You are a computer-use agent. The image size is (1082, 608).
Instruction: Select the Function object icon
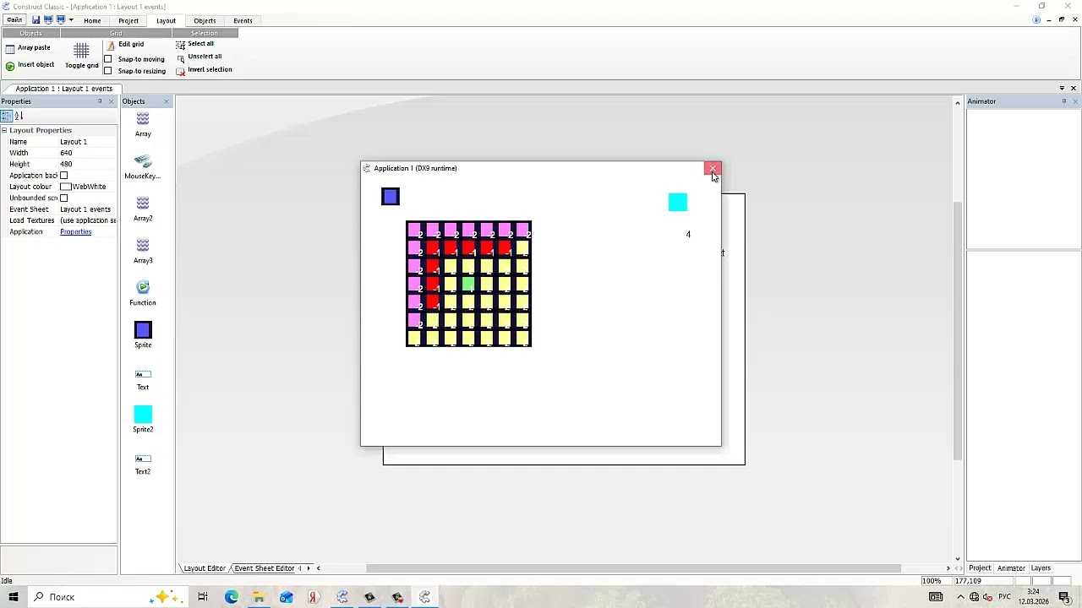pyautogui.click(x=143, y=288)
